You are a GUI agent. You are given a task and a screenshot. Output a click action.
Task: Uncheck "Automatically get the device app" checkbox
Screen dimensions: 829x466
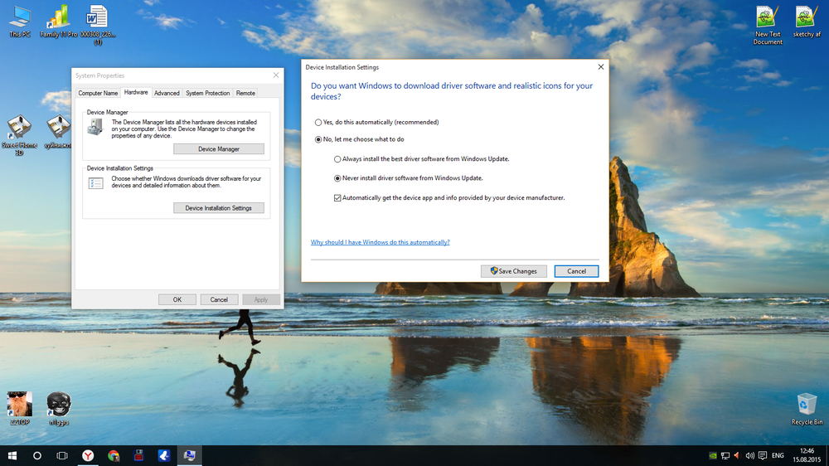coord(337,198)
